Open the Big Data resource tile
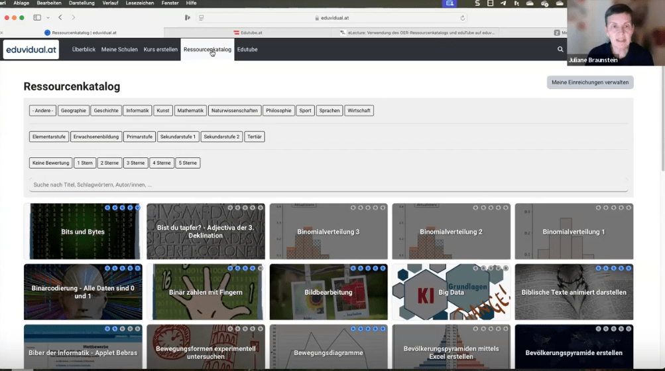 [451, 292]
